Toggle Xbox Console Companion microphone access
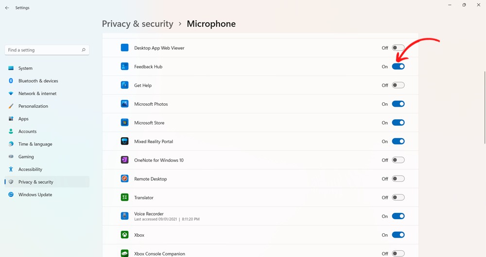This screenshot has height=257, width=486. (x=399, y=254)
